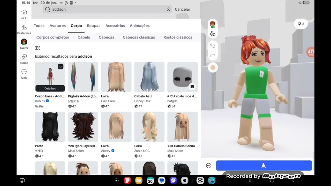Select the Loira Hair Crew thumbnail

click(116, 77)
